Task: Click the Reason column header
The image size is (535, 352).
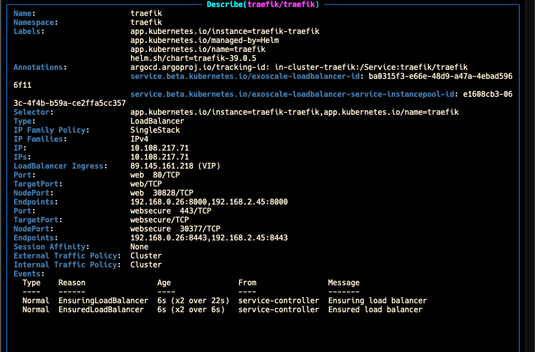Action: (72, 283)
